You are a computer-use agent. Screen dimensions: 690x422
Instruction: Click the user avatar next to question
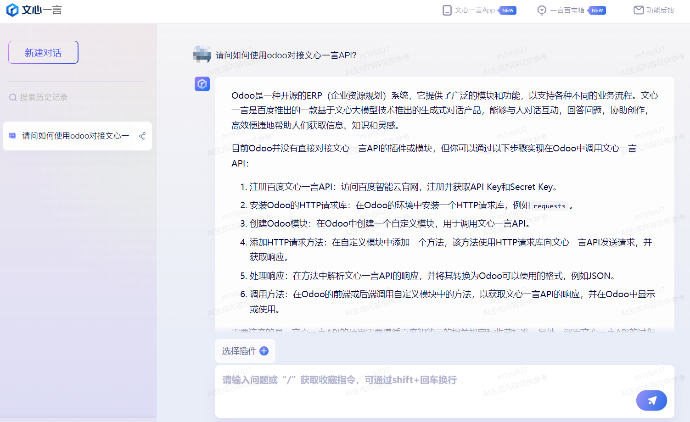202,55
